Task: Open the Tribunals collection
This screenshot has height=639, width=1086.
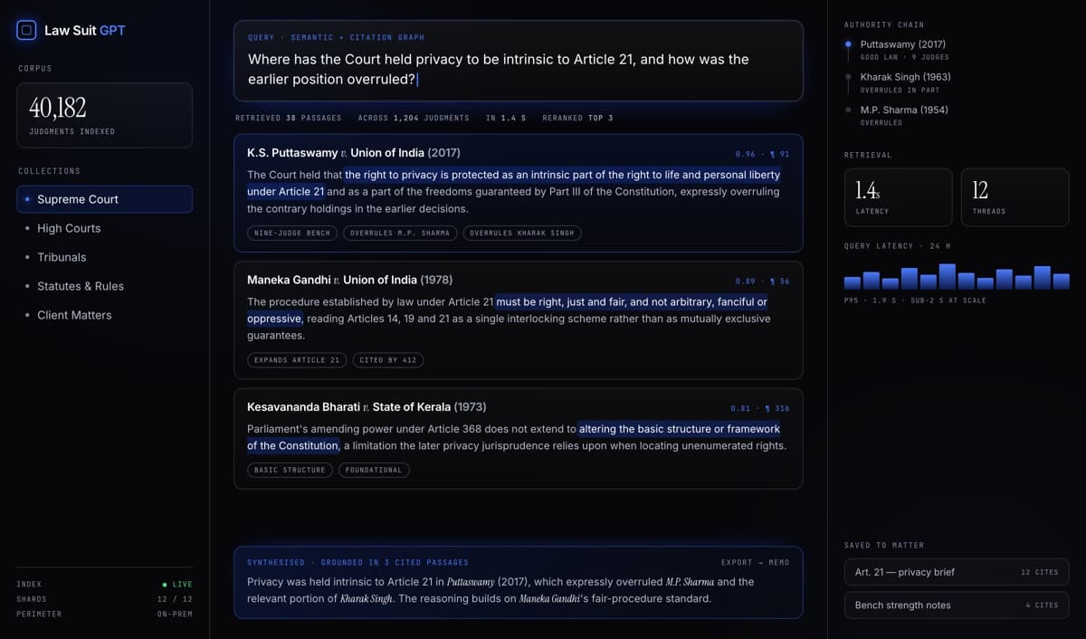Action: pos(105,257)
